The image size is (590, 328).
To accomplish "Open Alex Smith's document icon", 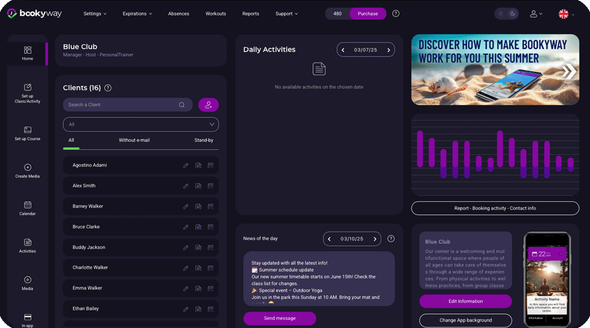I will click(198, 186).
